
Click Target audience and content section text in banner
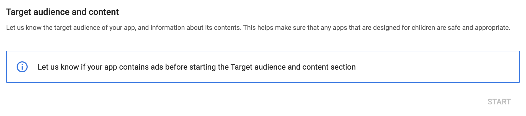click(x=293, y=67)
